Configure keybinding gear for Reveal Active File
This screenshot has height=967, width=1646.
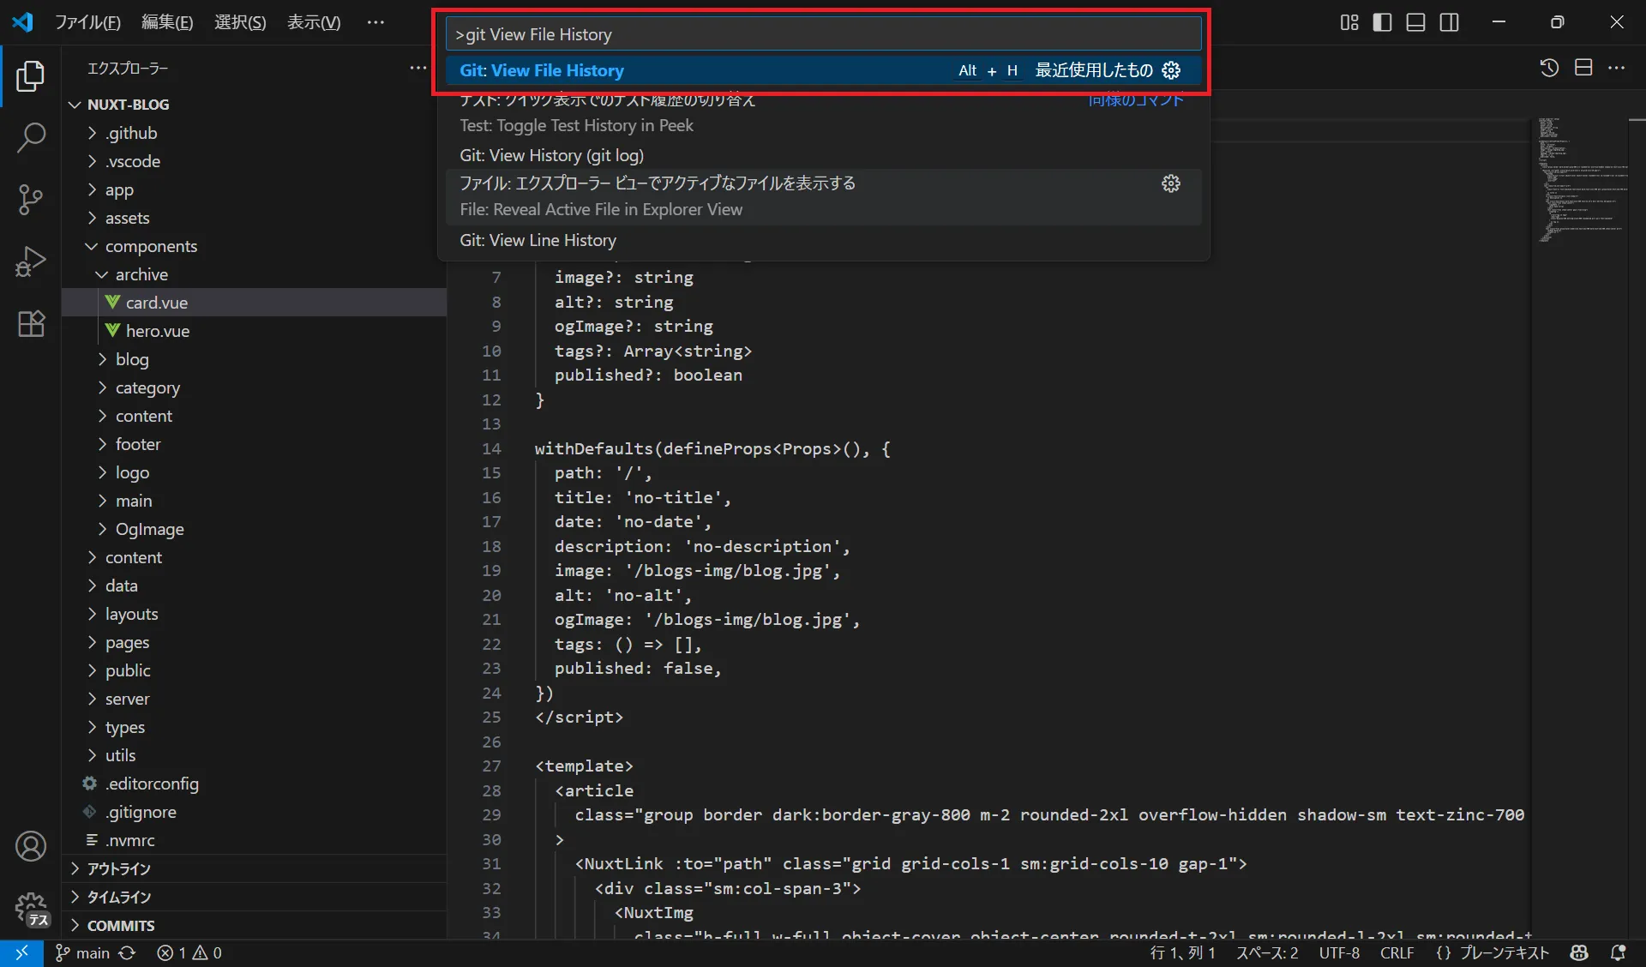pos(1171,183)
